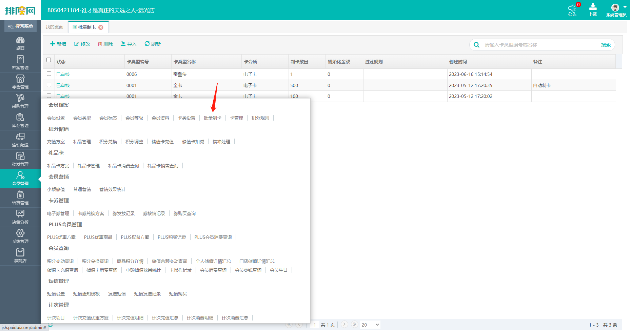Open 决策分析 in the sidebar

click(20, 217)
